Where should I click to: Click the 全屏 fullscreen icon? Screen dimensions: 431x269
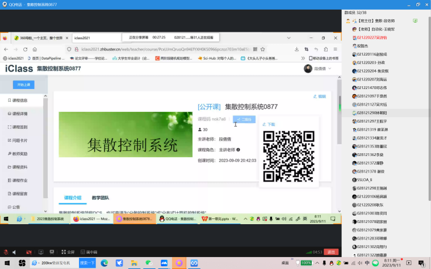click(x=68, y=251)
